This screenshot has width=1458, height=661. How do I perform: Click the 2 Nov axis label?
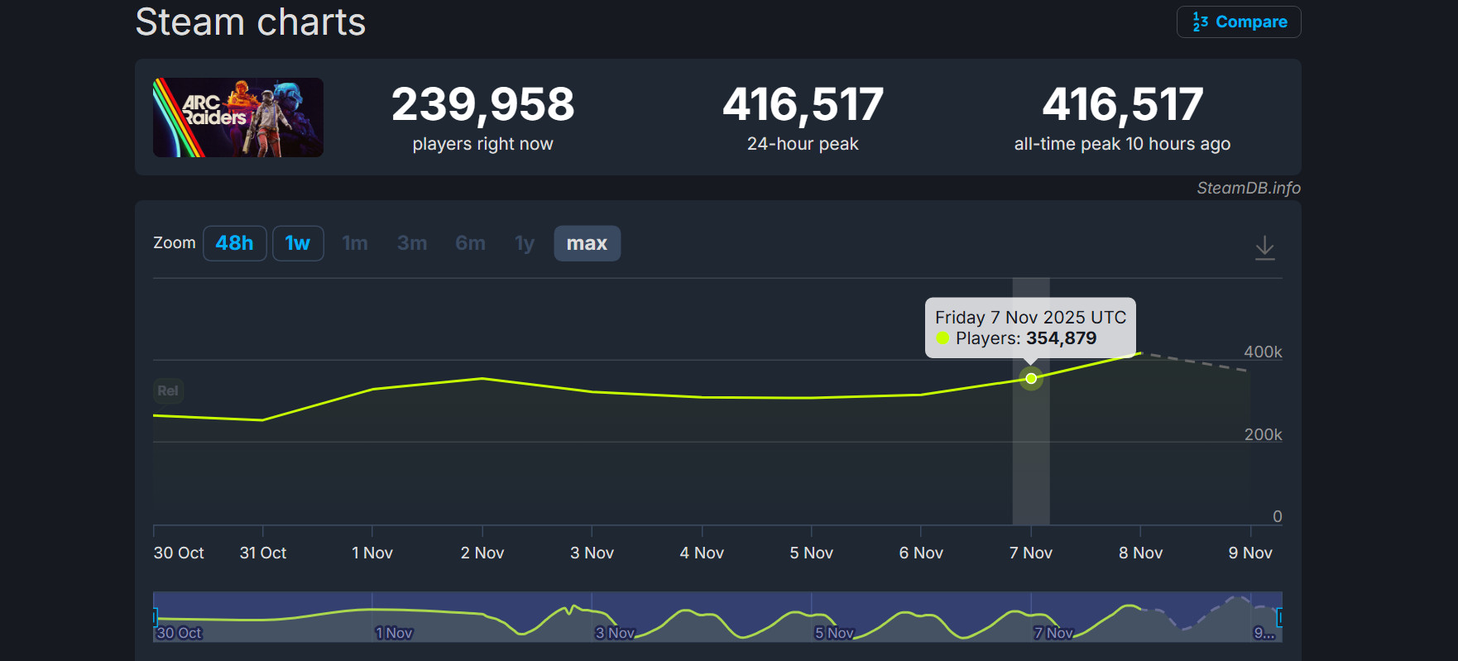pos(482,553)
